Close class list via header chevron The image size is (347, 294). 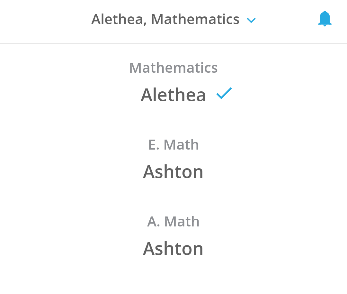251,20
